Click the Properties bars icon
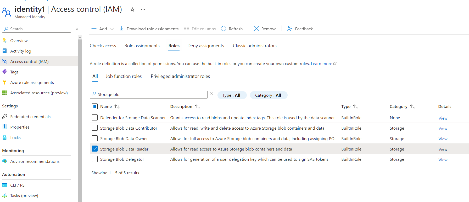469x202 pixels. [5, 127]
